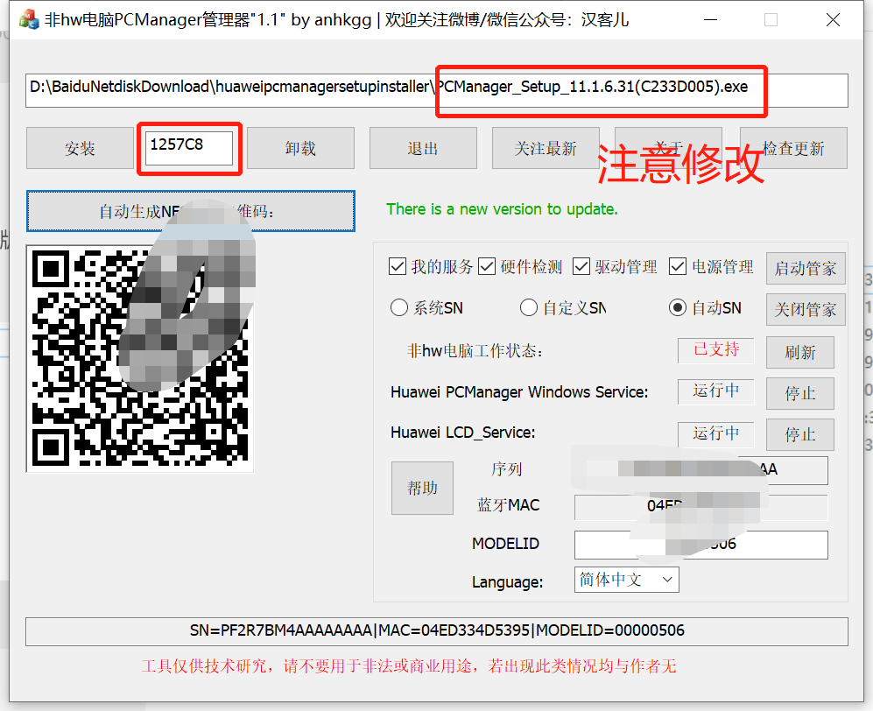This screenshot has width=873, height=711.
Task: Click the application icon in the title bar
Action: [x=26, y=18]
